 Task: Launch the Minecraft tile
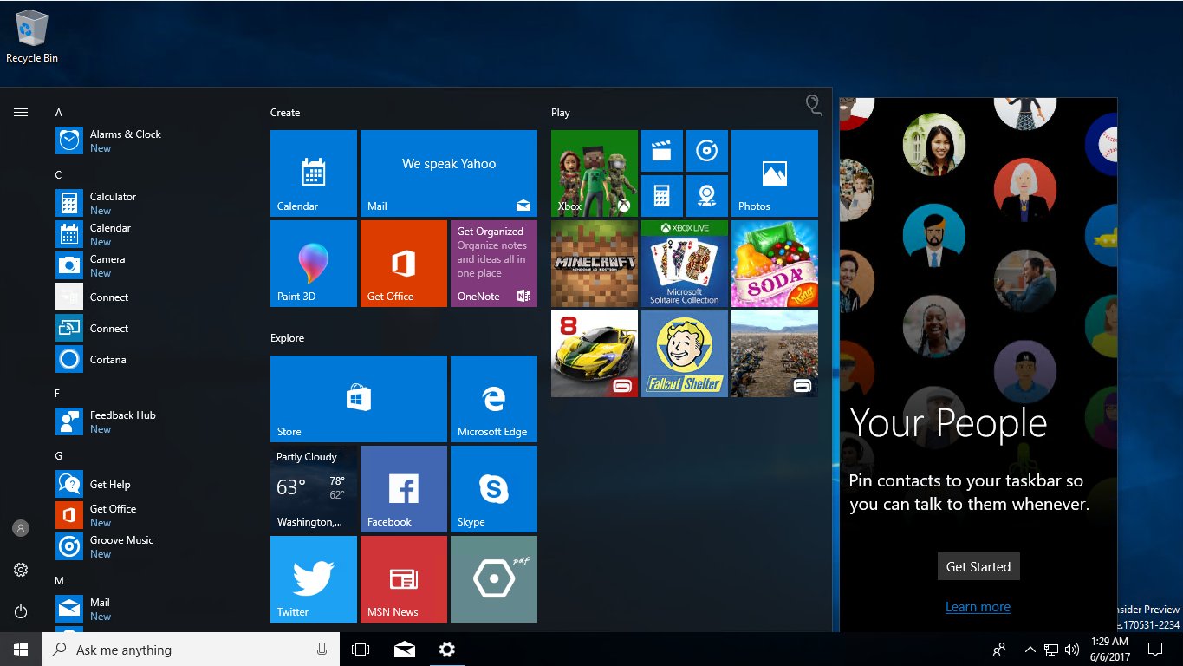tap(595, 264)
